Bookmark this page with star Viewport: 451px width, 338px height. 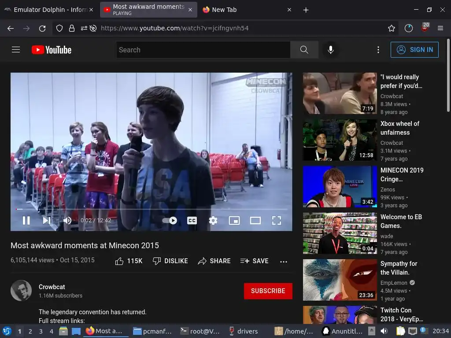(x=391, y=28)
